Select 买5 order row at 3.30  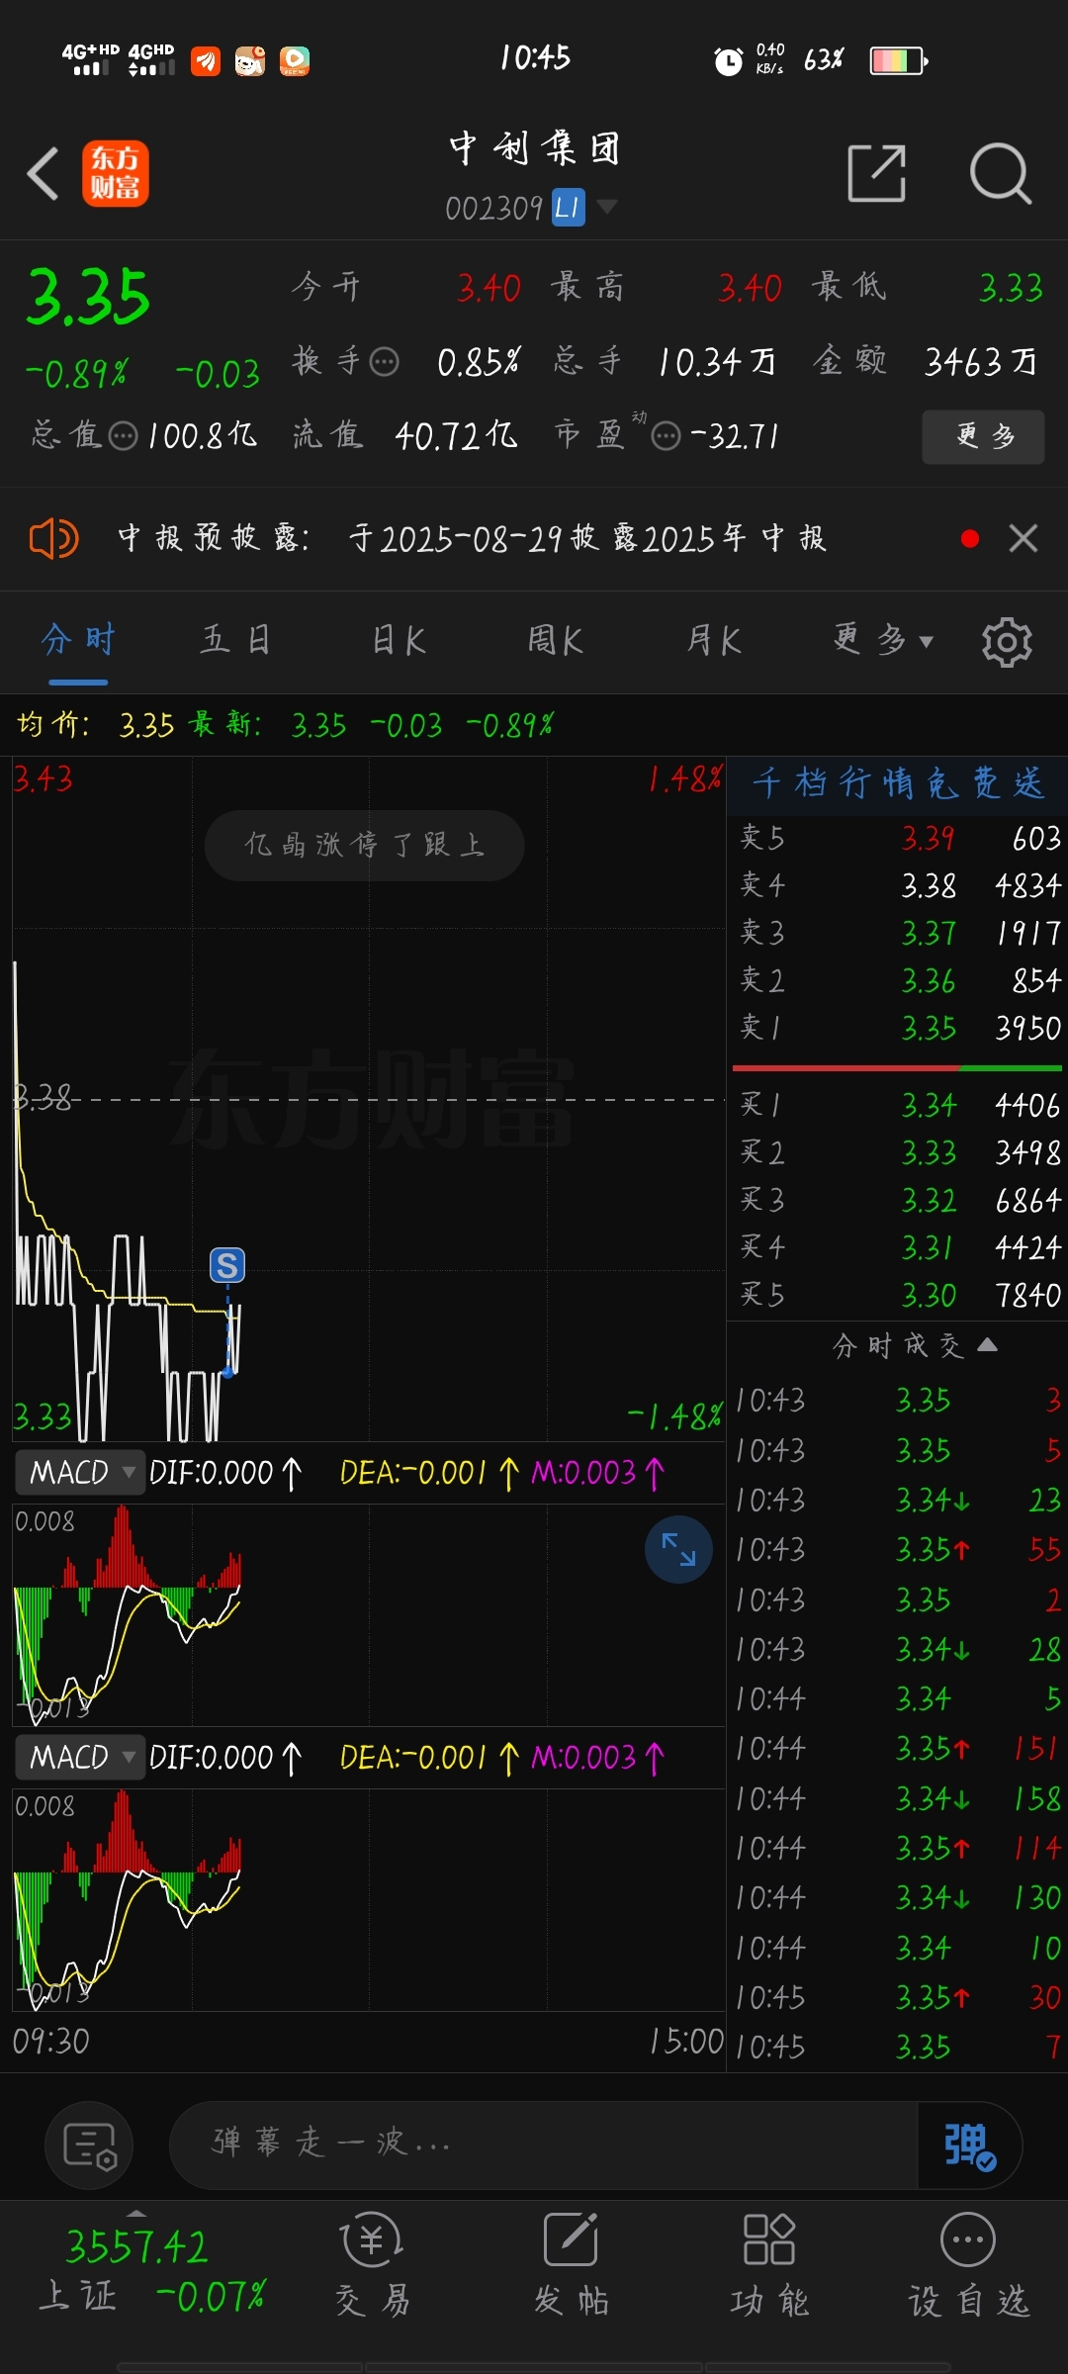coord(899,1295)
